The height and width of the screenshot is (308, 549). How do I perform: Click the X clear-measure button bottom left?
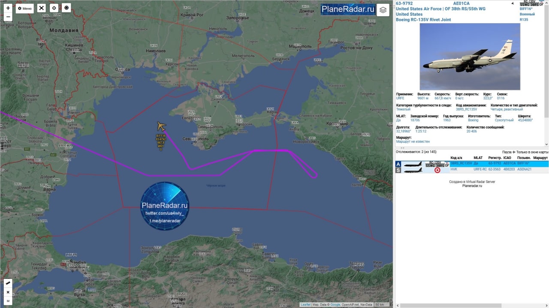[8, 292]
